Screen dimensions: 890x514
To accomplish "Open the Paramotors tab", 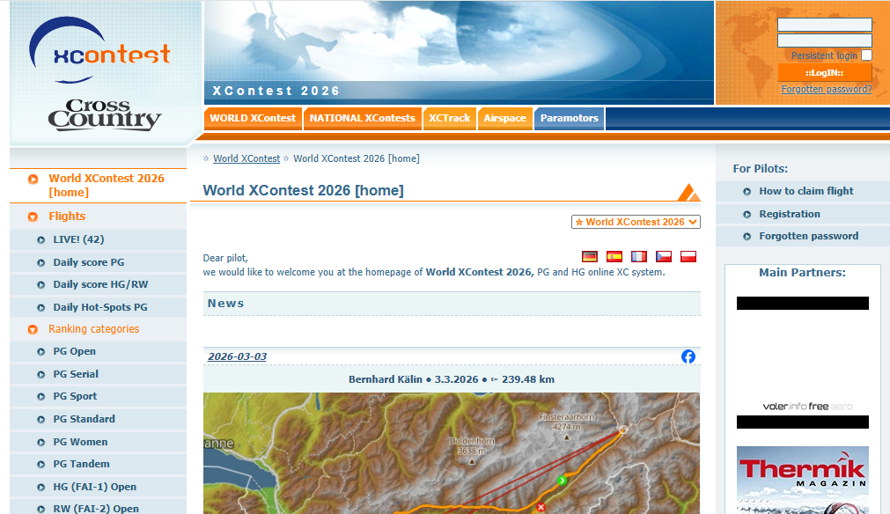I will click(x=570, y=118).
